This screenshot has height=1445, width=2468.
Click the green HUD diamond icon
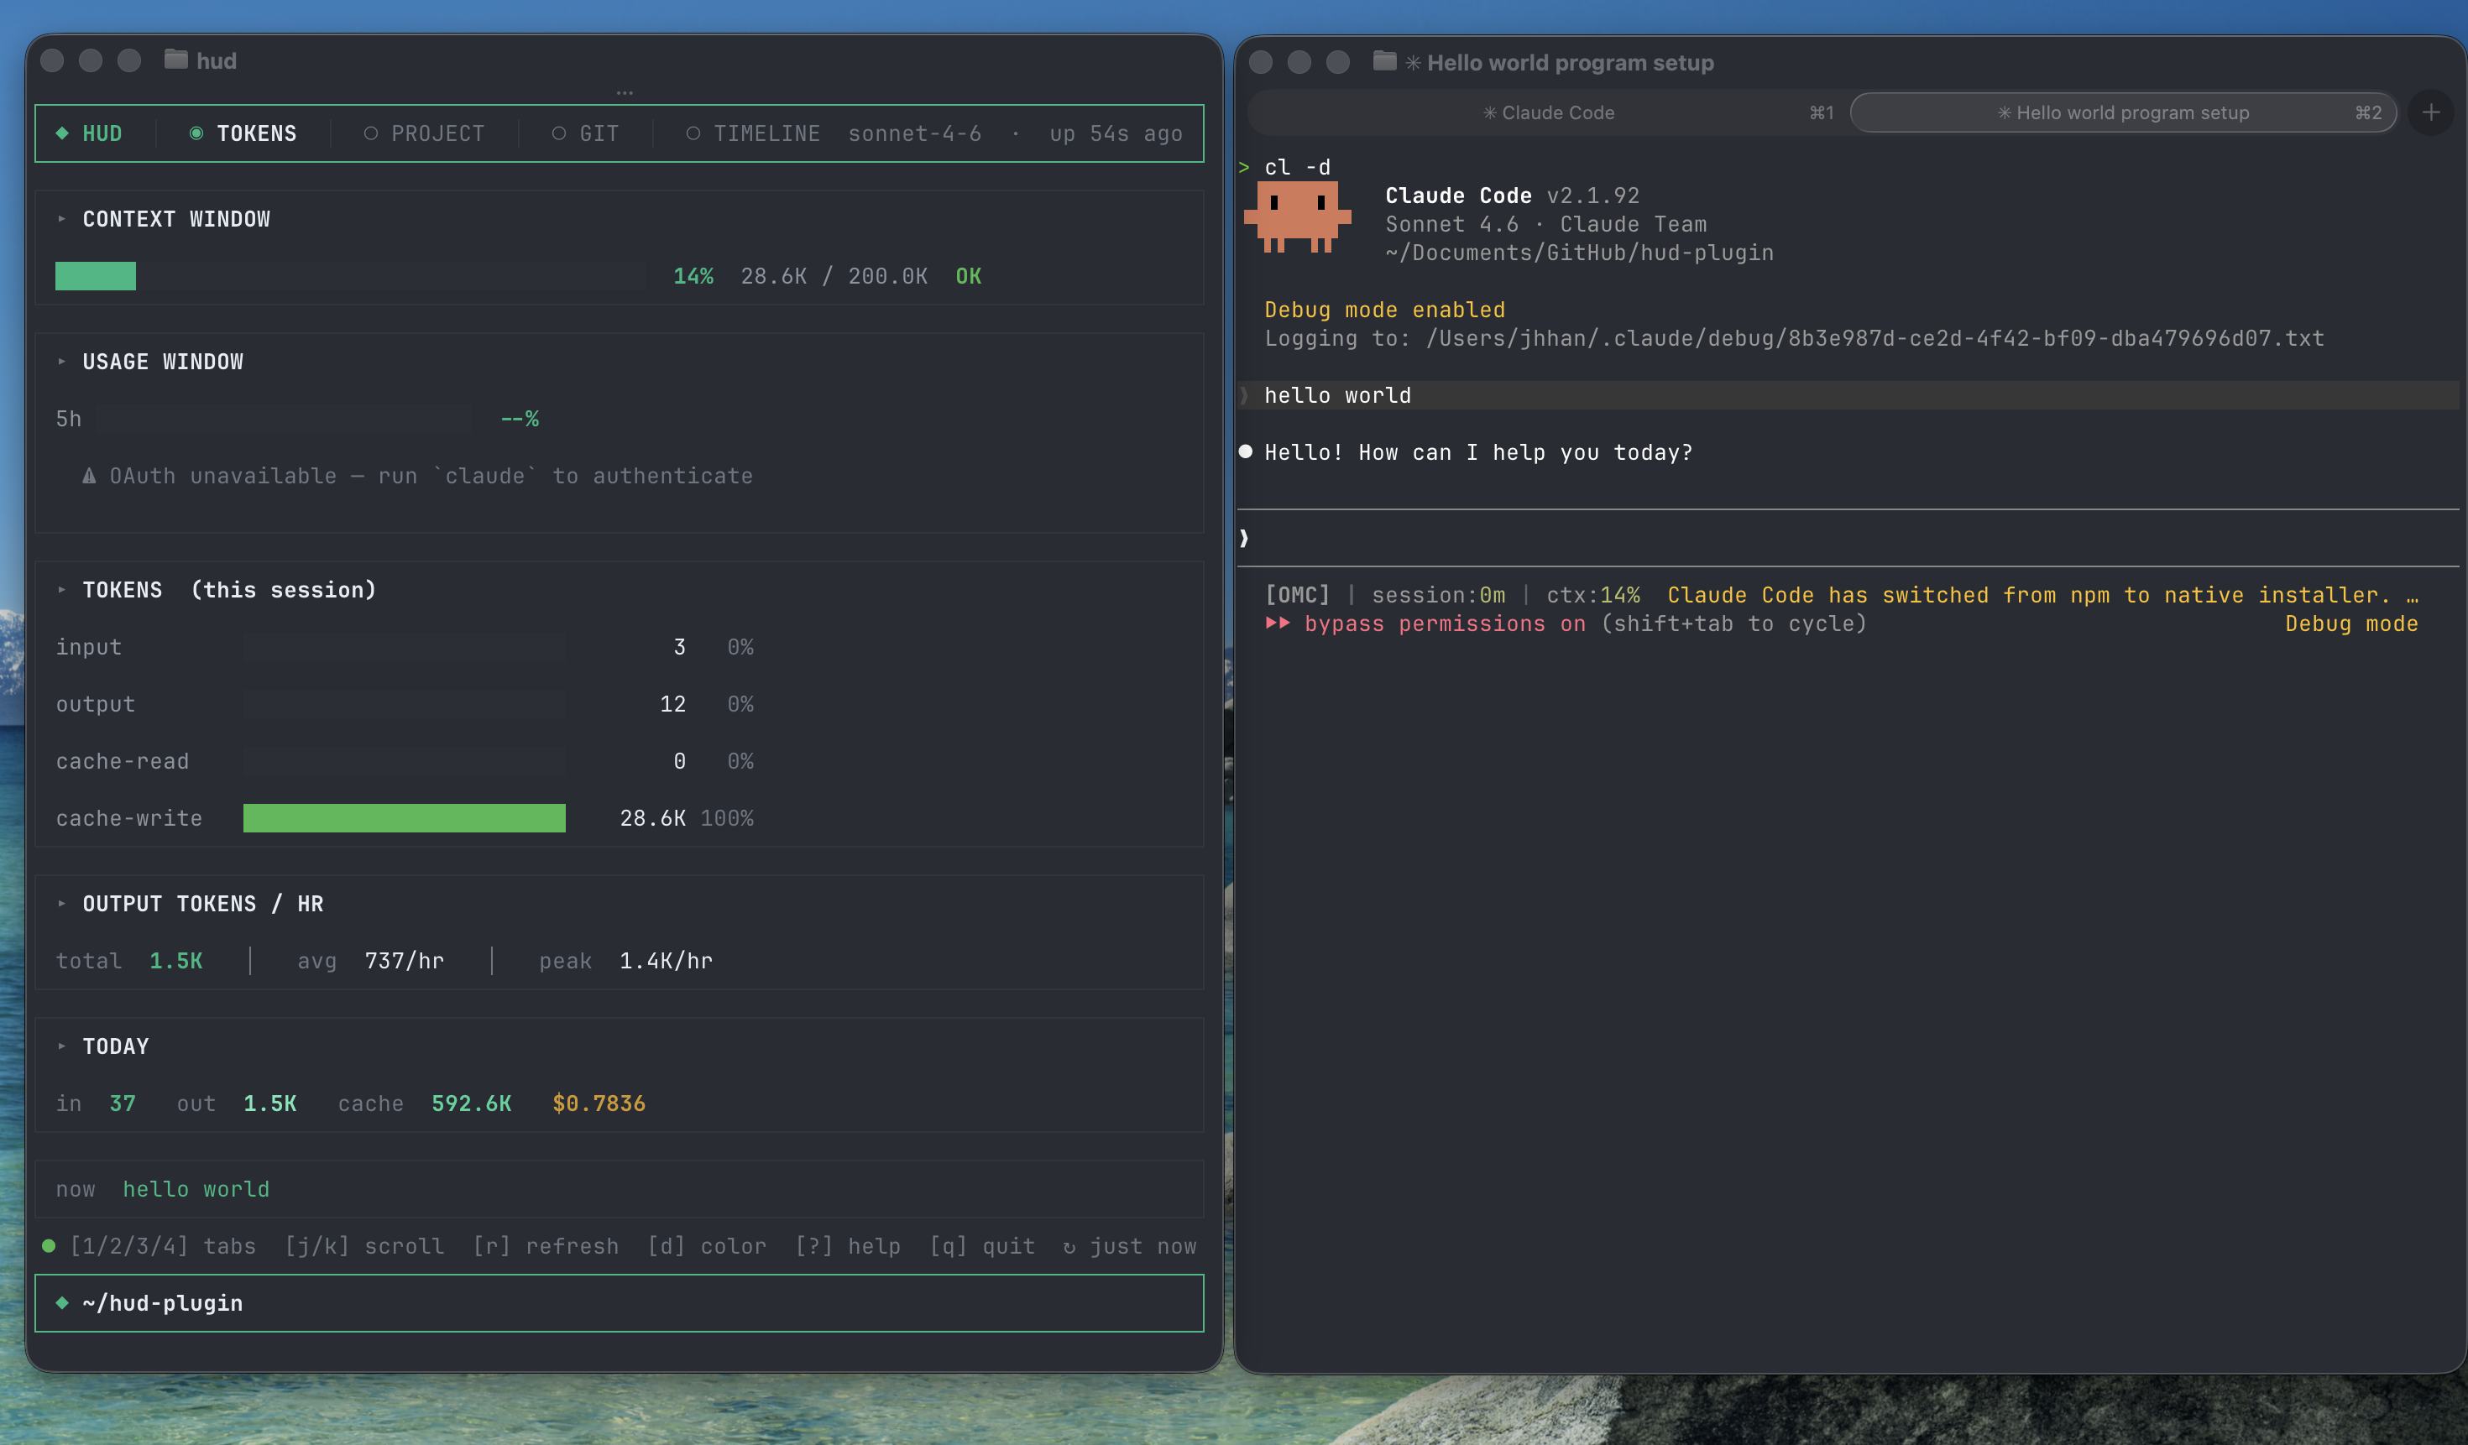point(62,133)
